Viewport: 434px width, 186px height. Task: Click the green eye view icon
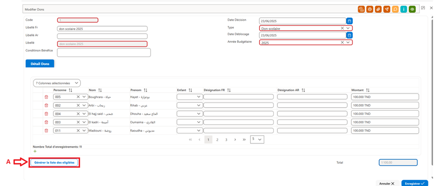pyautogui.click(x=412, y=9)
